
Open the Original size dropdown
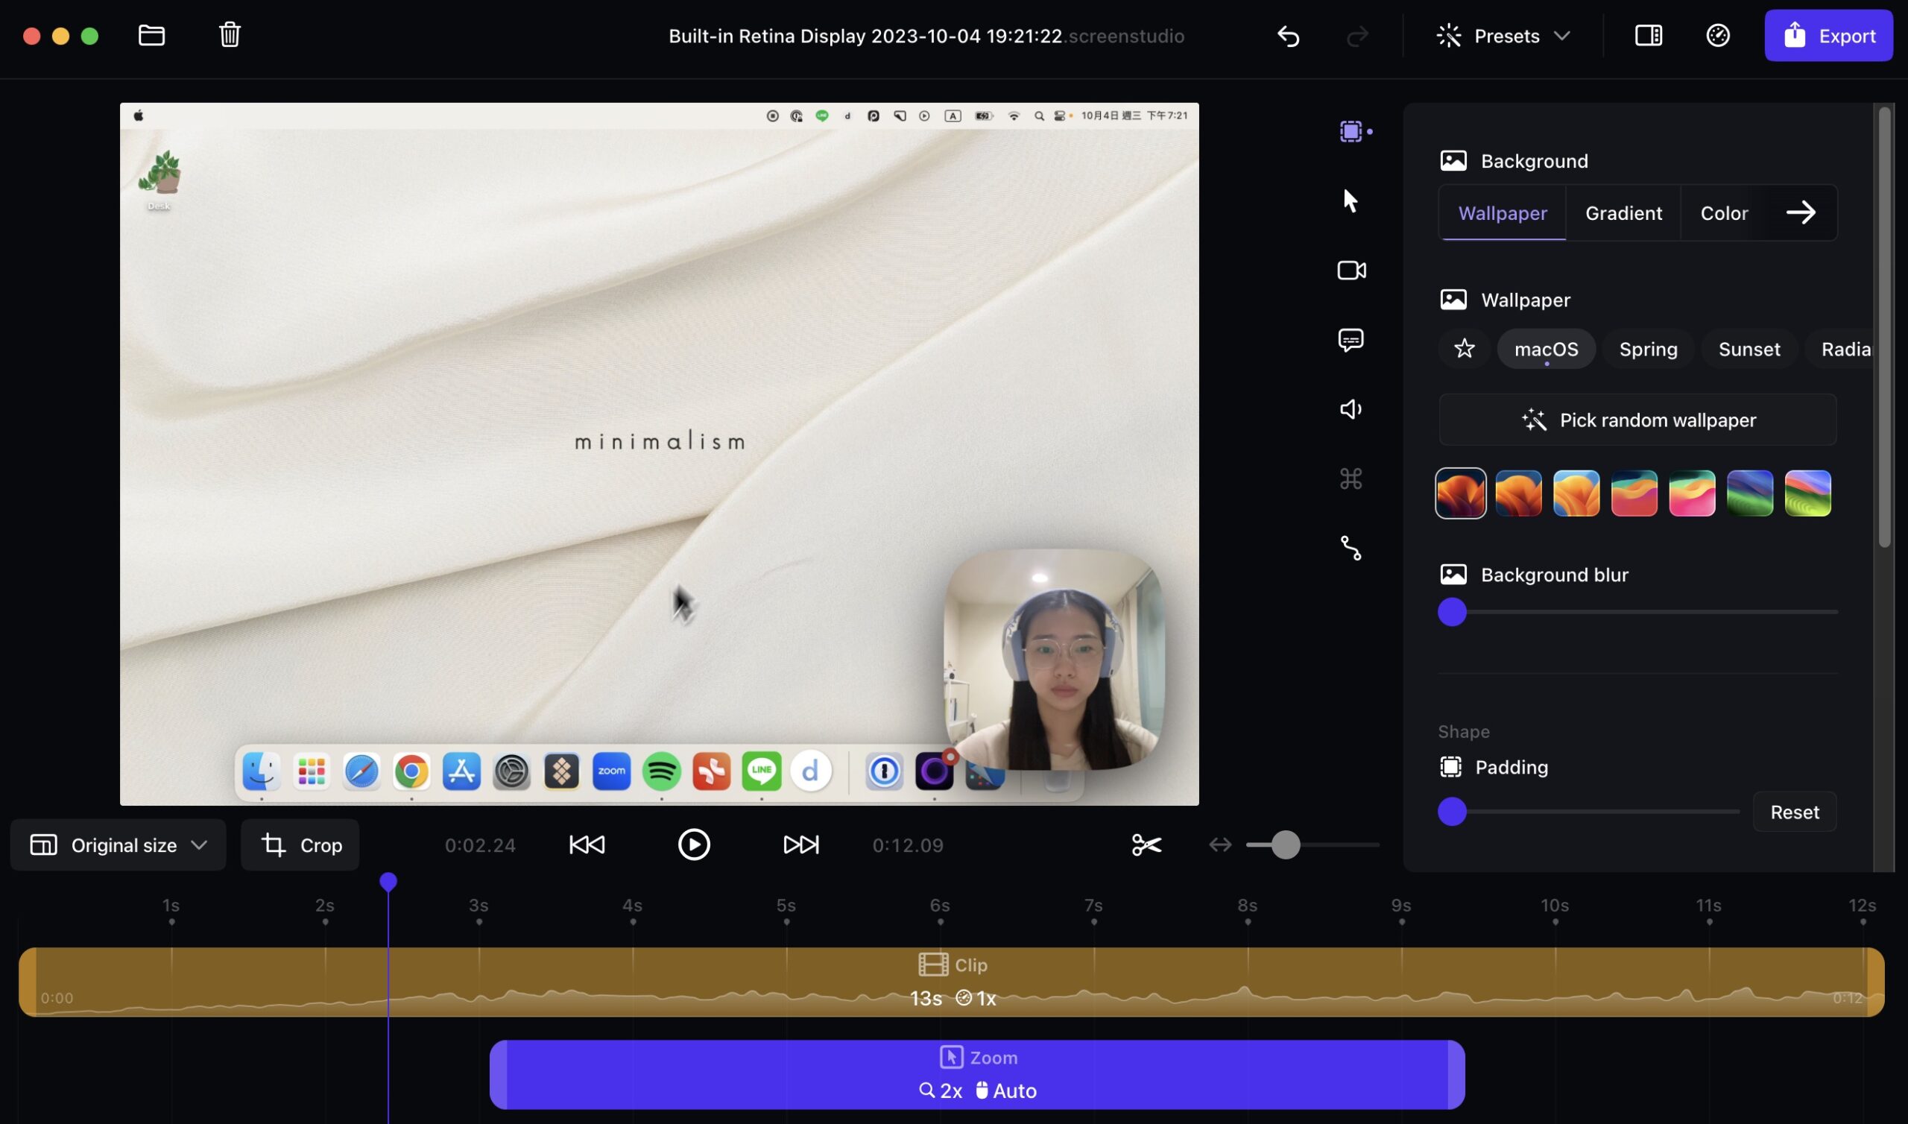pyautogui.click(x=118, y=844)
